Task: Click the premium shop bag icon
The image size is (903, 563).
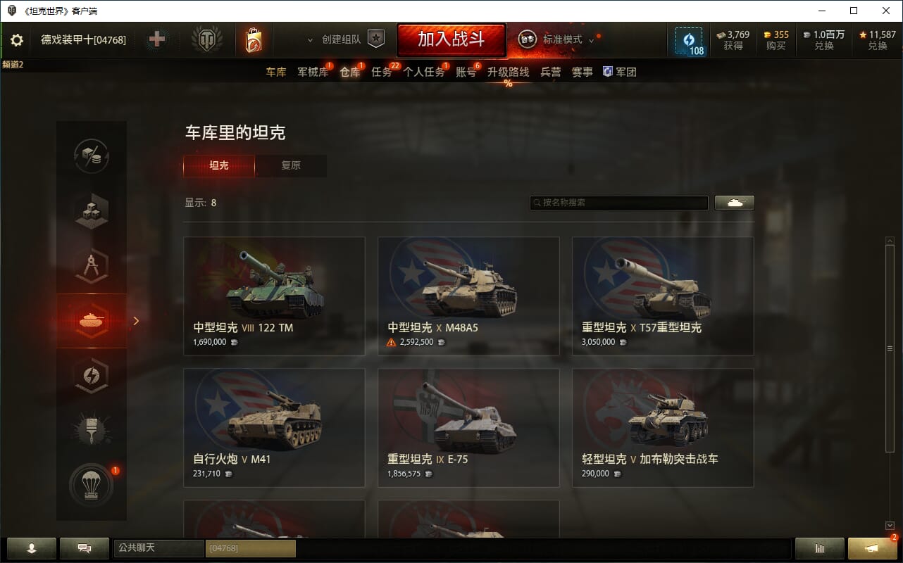Action: [x=253, y=40]
